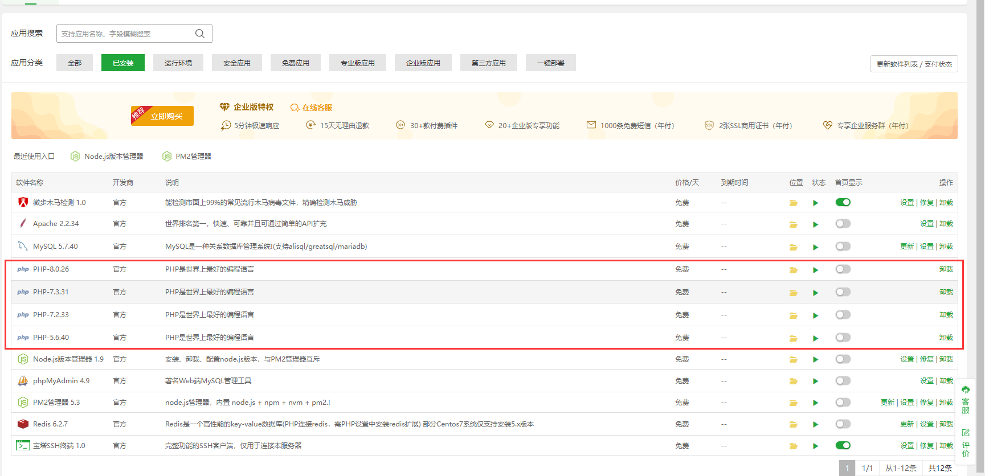Click status play icon for MySQL 5.7.40
Screen dimensions: 985x476
click(816, 247)
